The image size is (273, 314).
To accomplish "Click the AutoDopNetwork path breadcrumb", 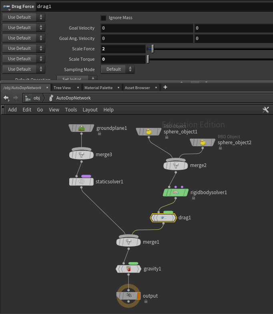I will 73,98.
